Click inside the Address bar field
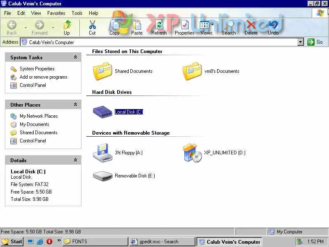 [x=159, y=42]
